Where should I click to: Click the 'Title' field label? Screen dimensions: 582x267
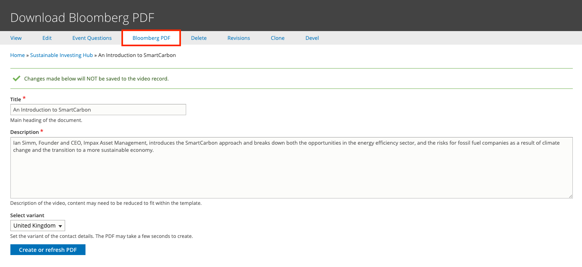tap(16, 99)
